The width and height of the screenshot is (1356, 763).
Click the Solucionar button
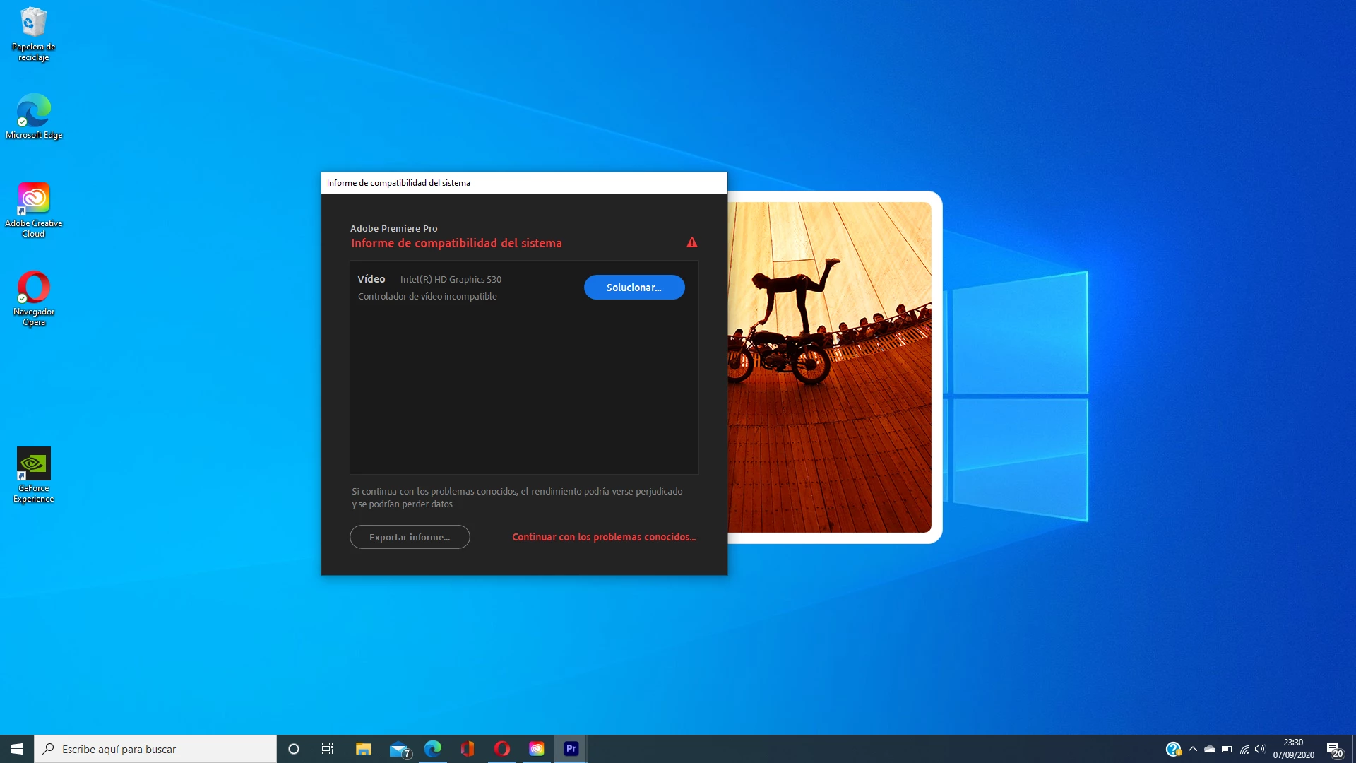[634, 288]
